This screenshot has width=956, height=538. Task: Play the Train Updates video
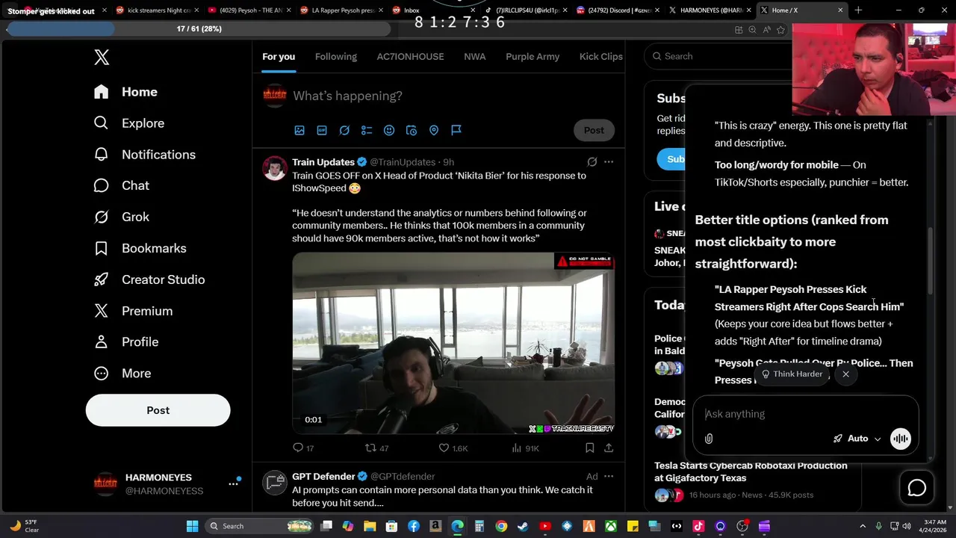(x=453, y=343)
